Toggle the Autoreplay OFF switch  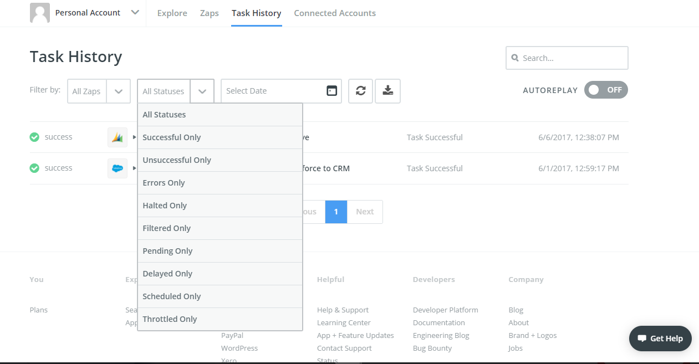pyautogui.click(x=606, y=90)
